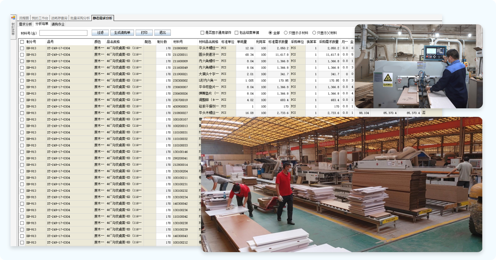Click the 采购需求数量 column header

[x=329, y=42]
